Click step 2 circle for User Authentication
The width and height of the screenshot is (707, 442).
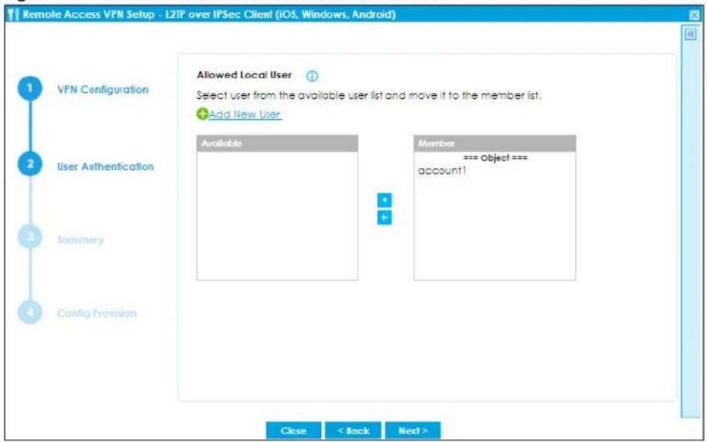coord(30,163)
